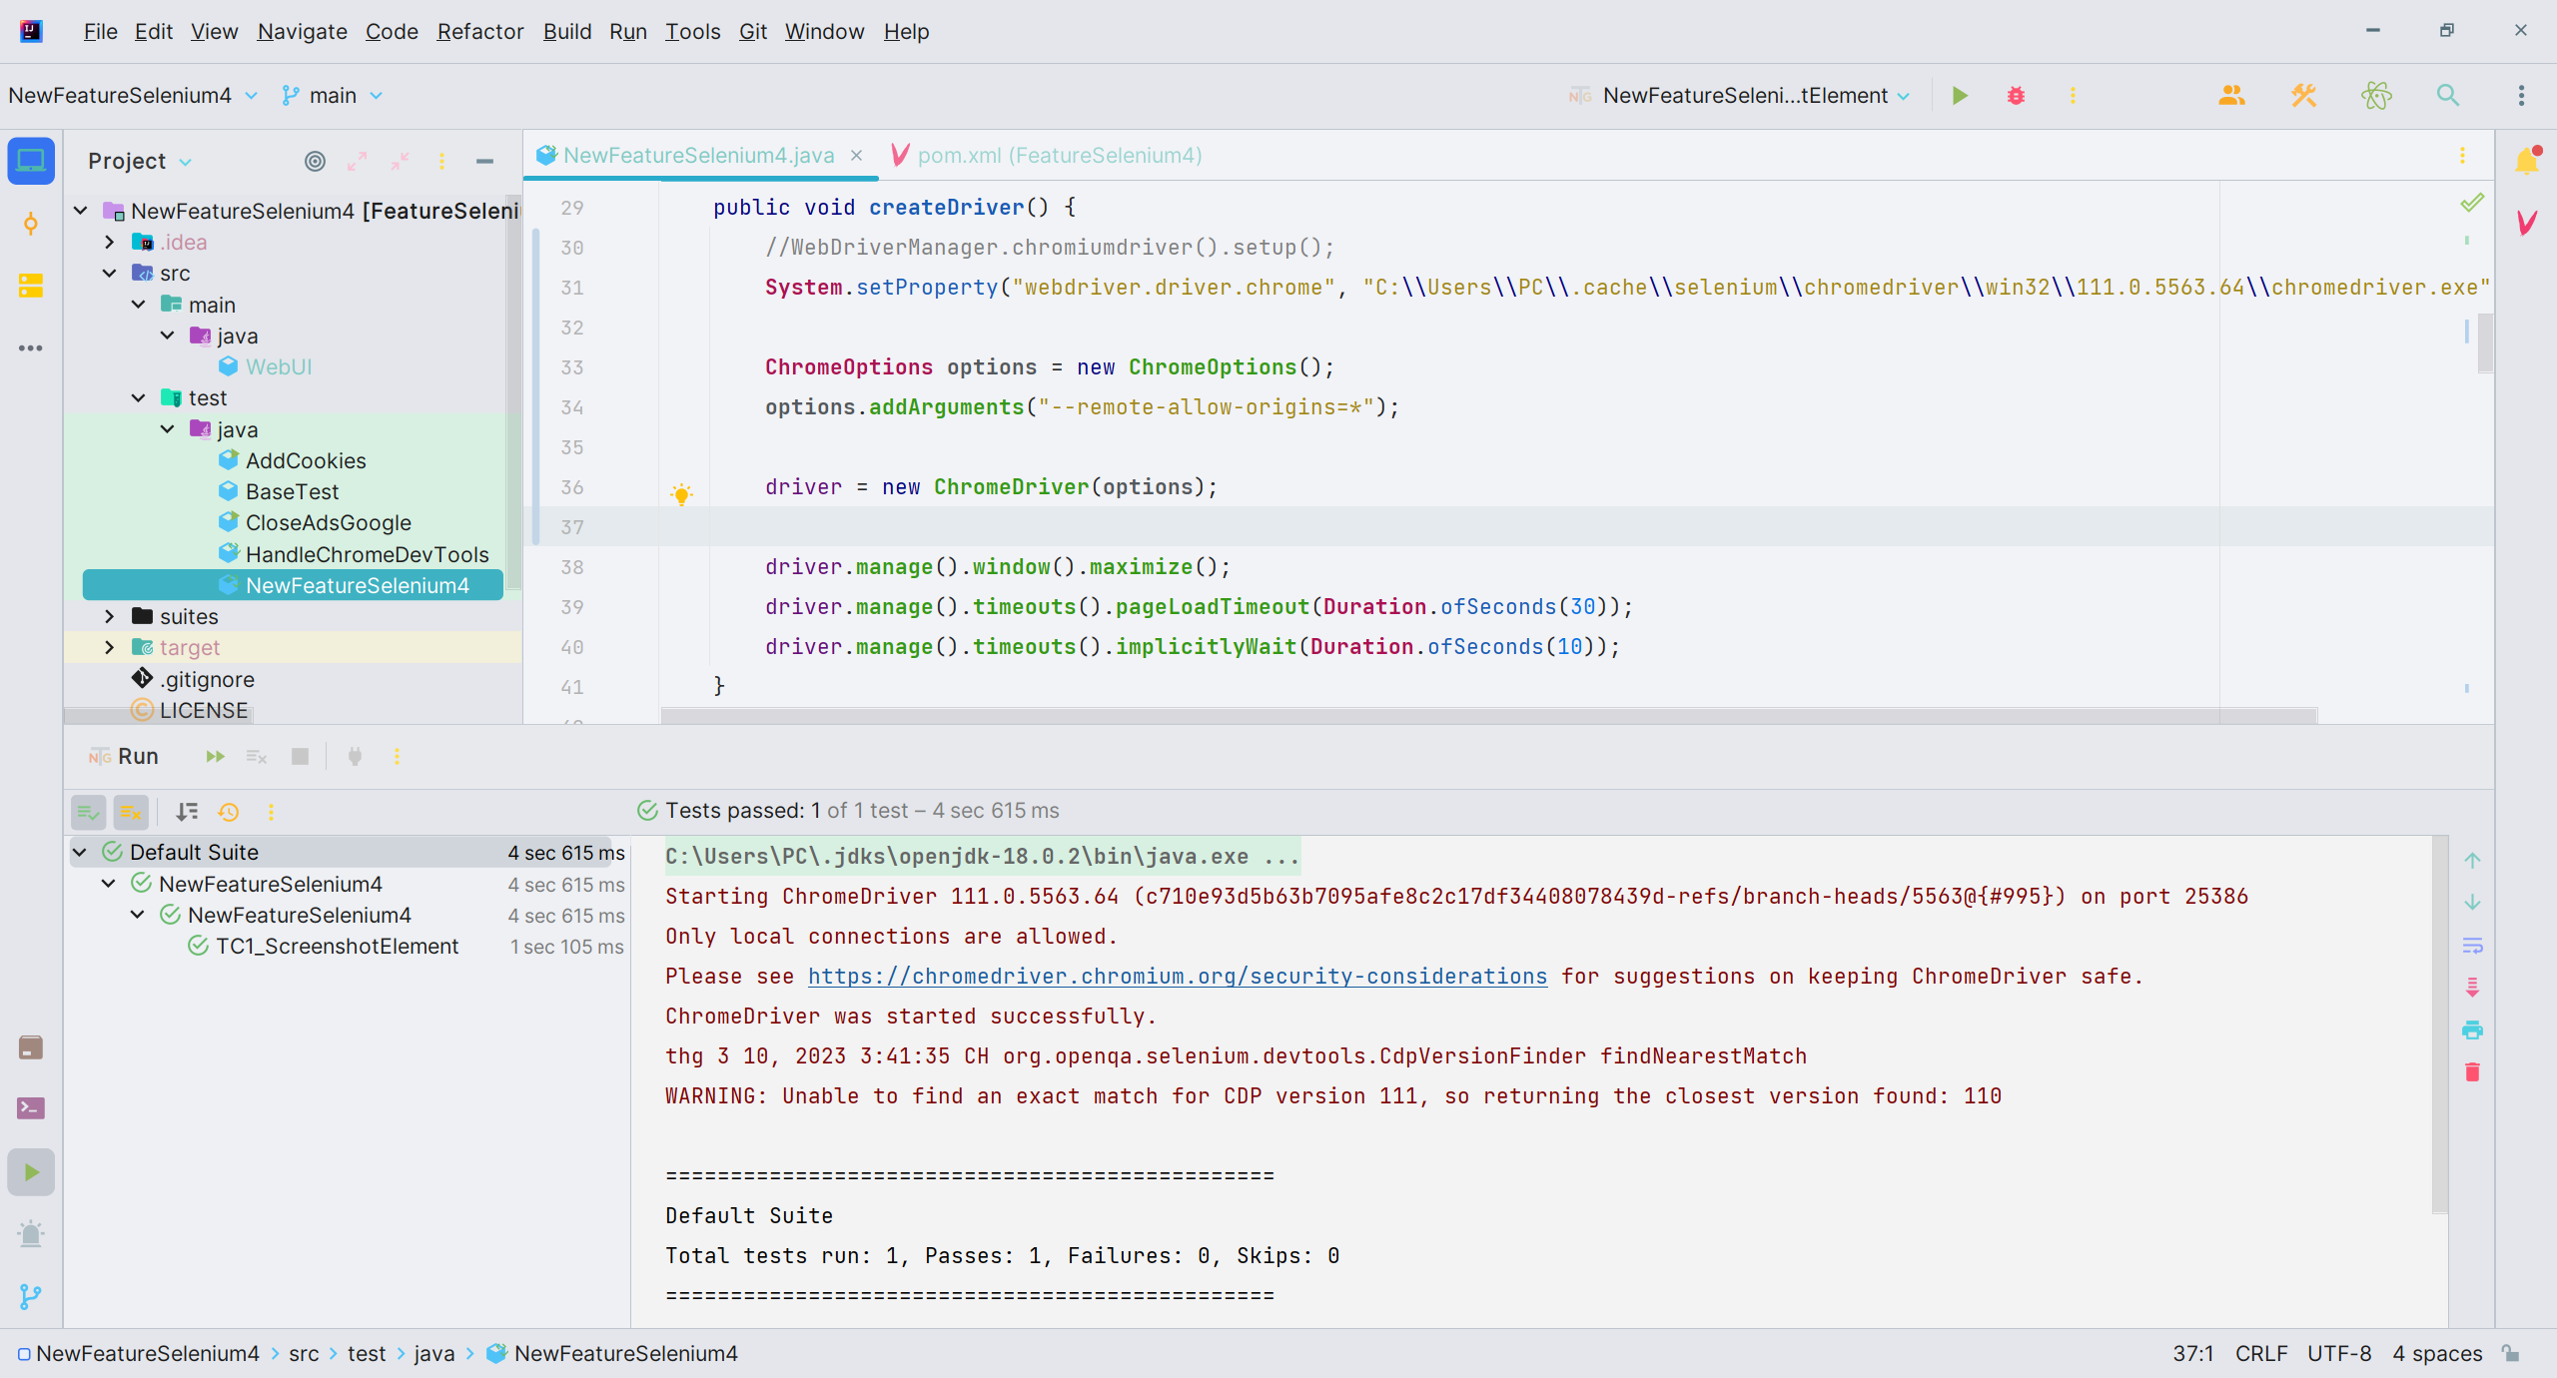Stop the running process square icon
This screenshot has height=1378, width=2557.
click(300, 757)
